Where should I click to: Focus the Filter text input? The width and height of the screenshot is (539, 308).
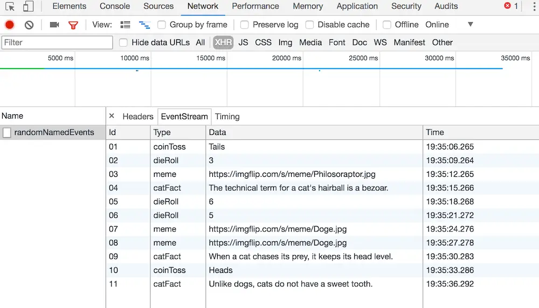(x=57, y=43)
